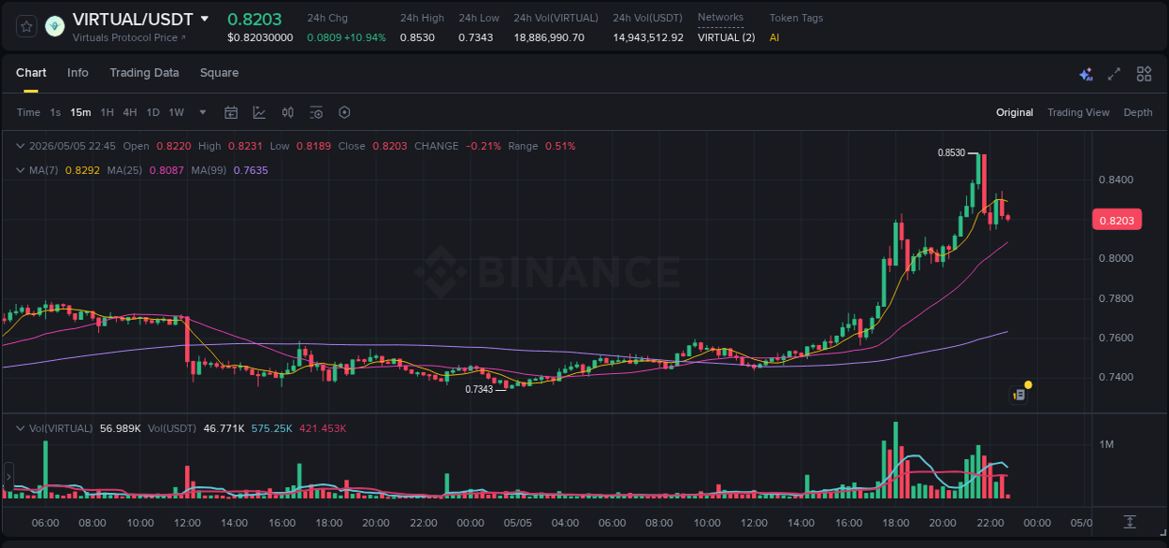
Task: Switch to the Depth chart view
Action: (x=1138, y=112)
